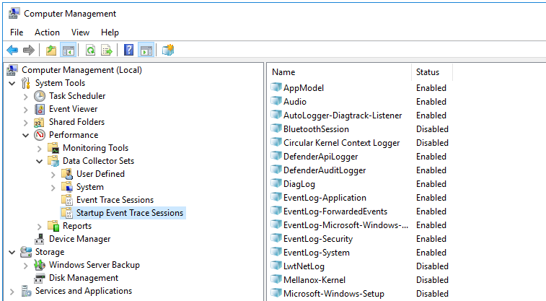Select the BluetoothSession trace entry
This screenshot has height=301, width=546.
tap(316, 129)
